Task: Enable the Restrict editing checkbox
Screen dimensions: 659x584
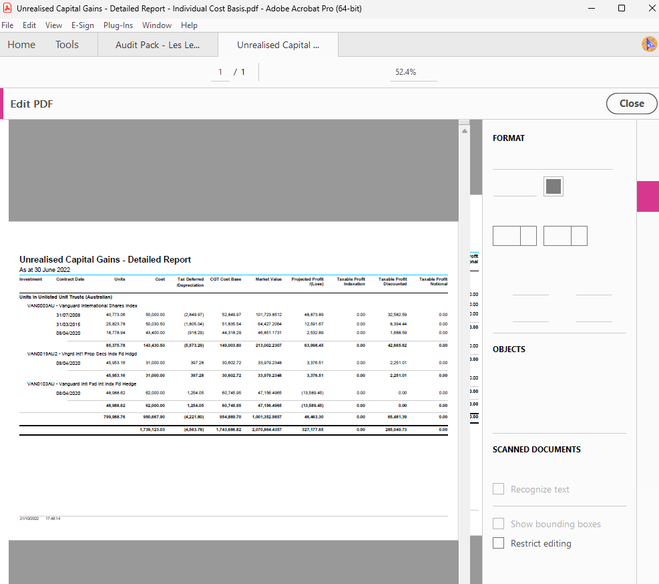Action: [x=498, y=543]
